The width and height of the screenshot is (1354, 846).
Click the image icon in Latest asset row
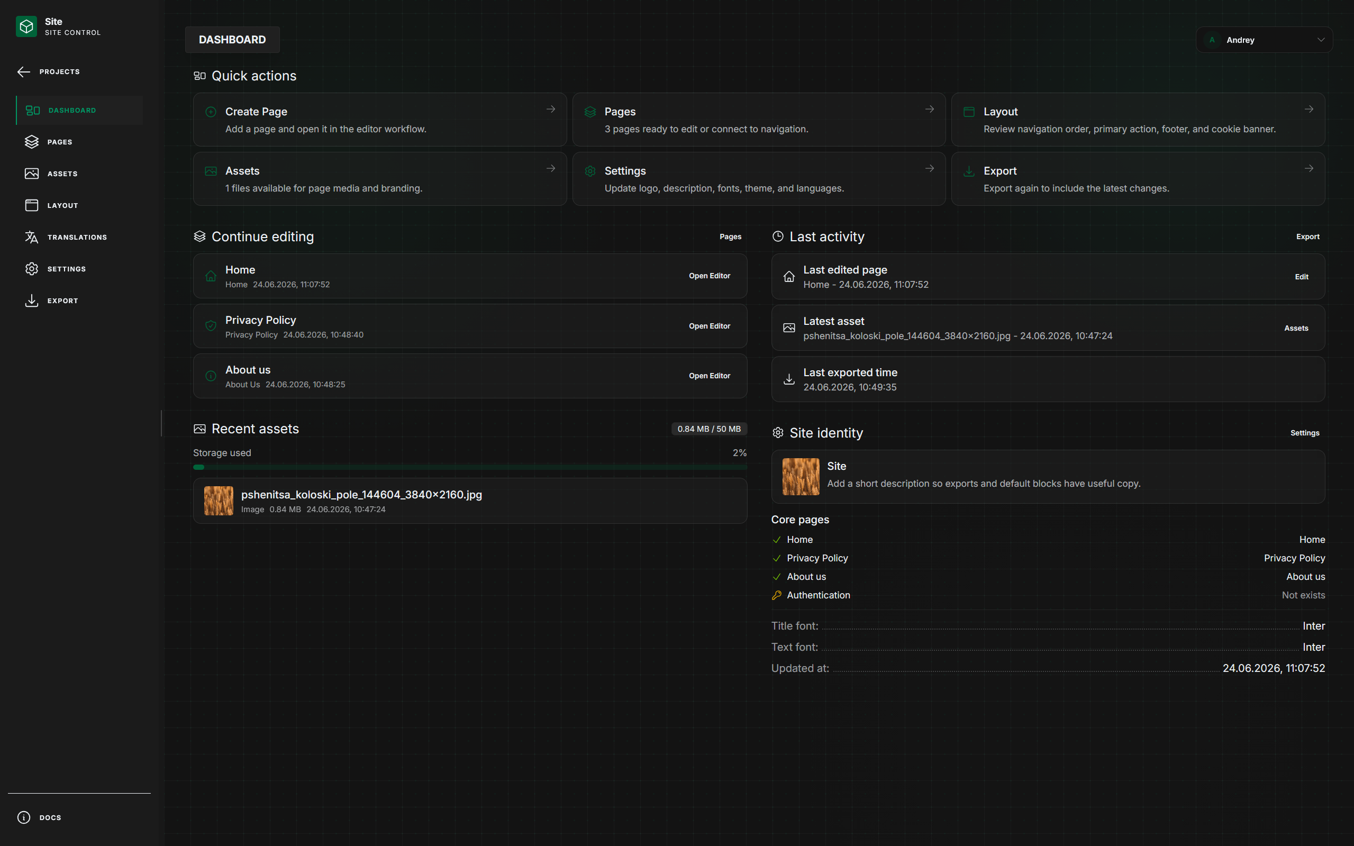(789, 328)
